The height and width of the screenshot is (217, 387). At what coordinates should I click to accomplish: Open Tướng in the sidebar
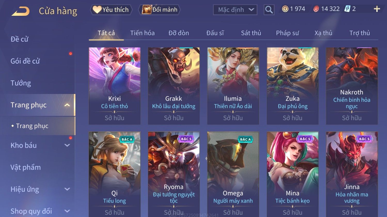point(21,83)
